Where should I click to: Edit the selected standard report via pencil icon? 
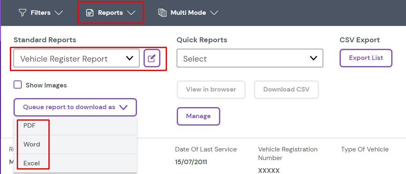point(152,58)
